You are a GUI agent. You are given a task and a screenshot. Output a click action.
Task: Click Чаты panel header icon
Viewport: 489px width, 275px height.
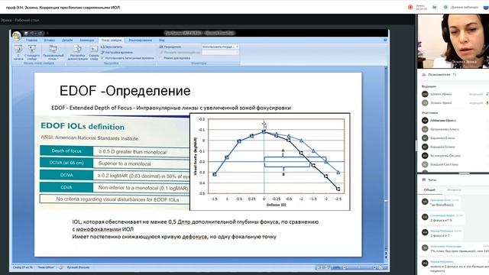coord(424,180)
